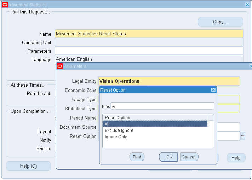Select the All reset option row

click(x=155, y=124)
